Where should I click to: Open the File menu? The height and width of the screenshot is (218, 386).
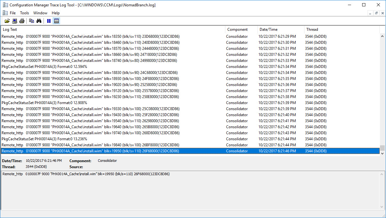[13, 13]
